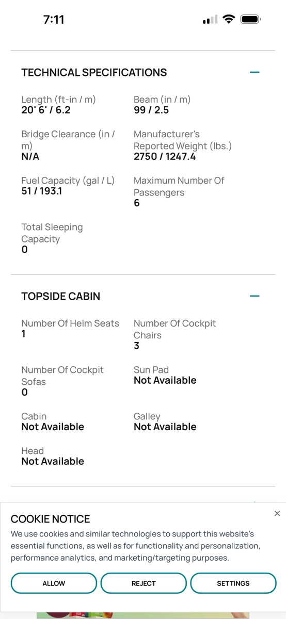Tap the Wi-Fi icon in status bar
The height and width of the screenshot is (619, 286).
(x=228, y=20)
